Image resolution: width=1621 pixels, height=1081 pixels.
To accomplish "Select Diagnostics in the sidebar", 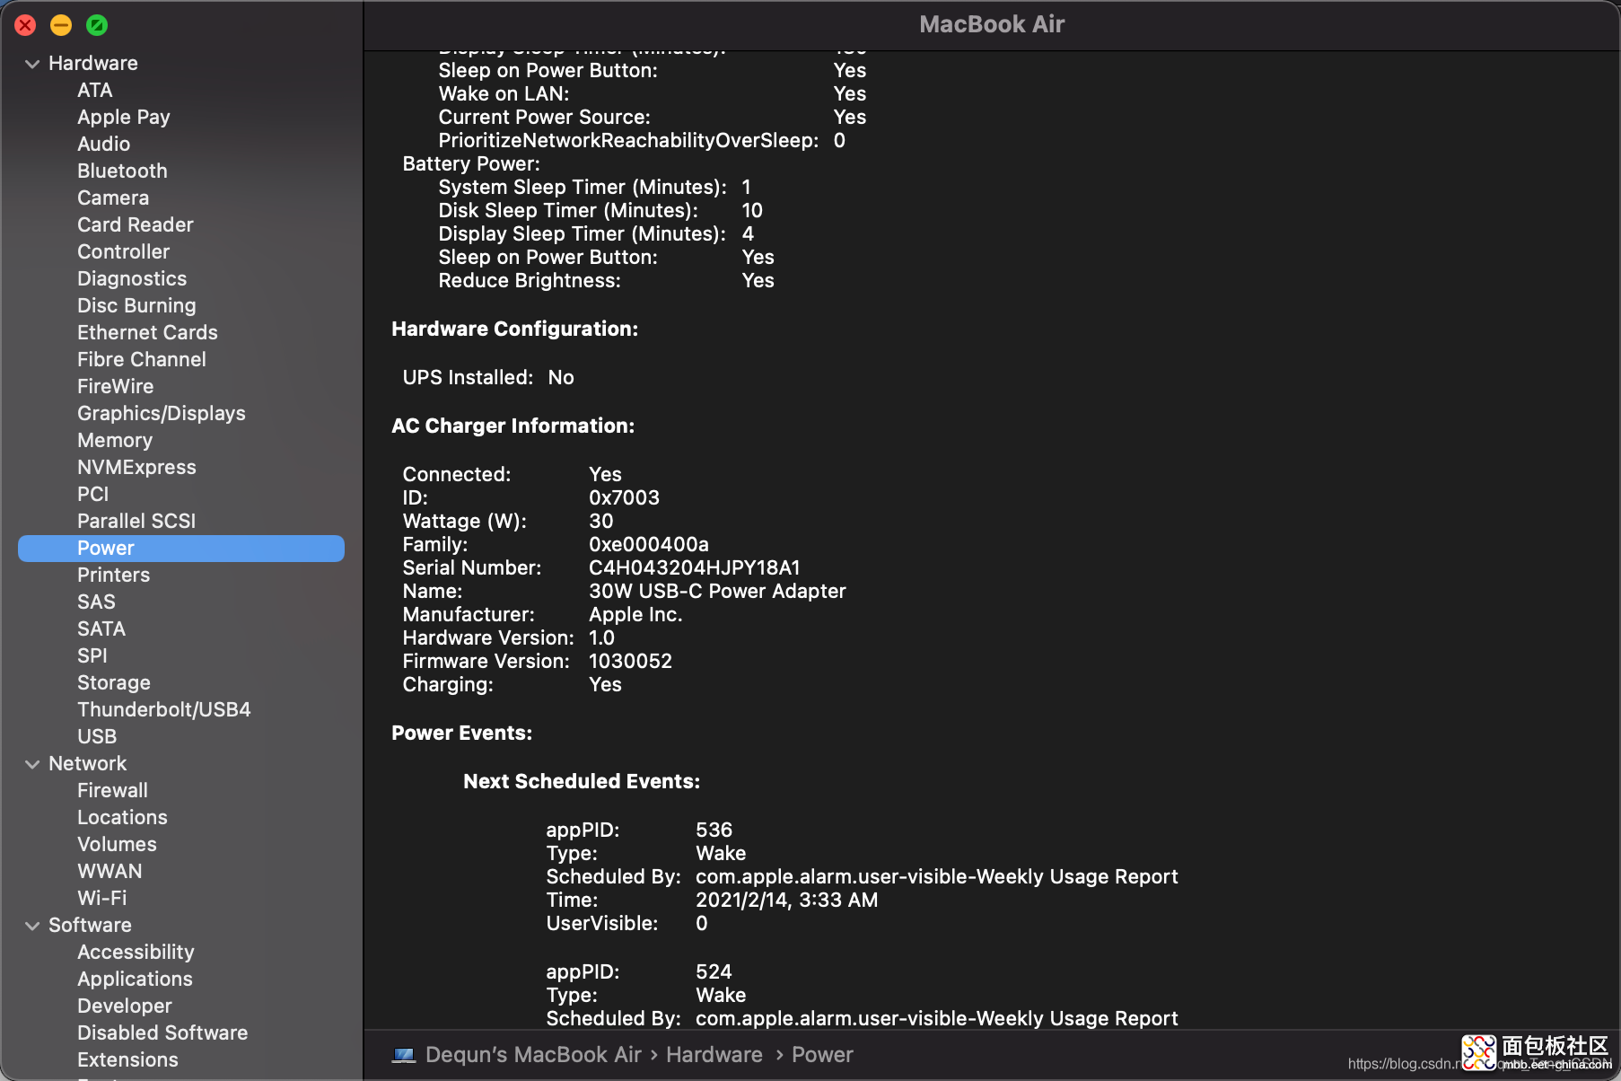I will pyautogui.click(x=132, y=279).
